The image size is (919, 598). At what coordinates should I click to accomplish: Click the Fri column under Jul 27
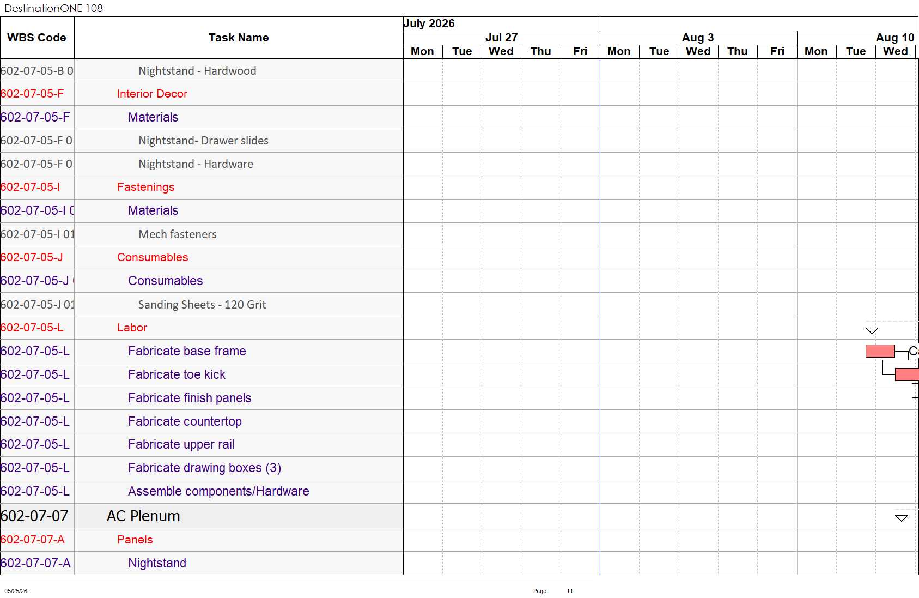[x=580, y=51]
